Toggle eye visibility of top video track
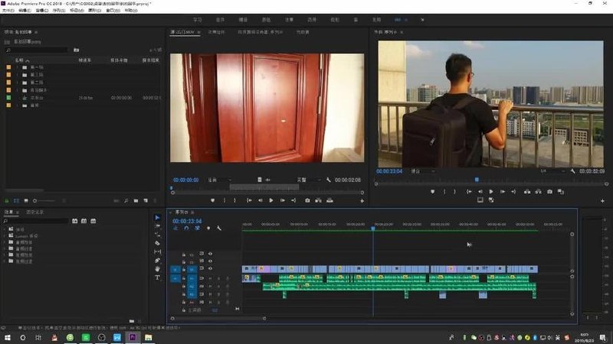Image resolution: width=613 pixels, height=344 pixels. [210, 254]
